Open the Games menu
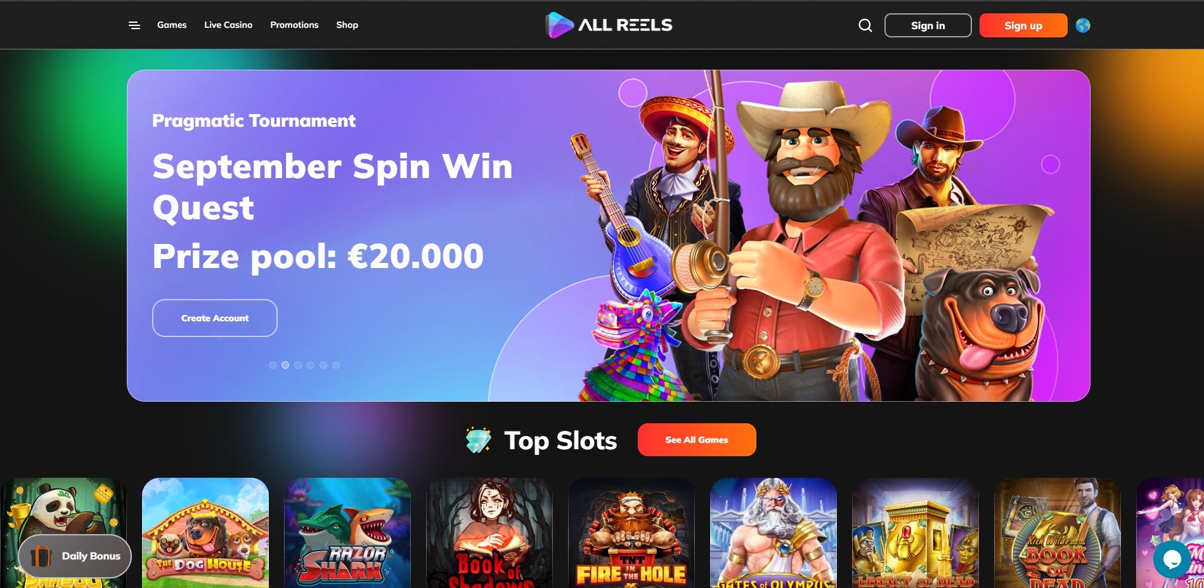The width and height of the screenshot is (1204, 588). [x=172, y=25]
